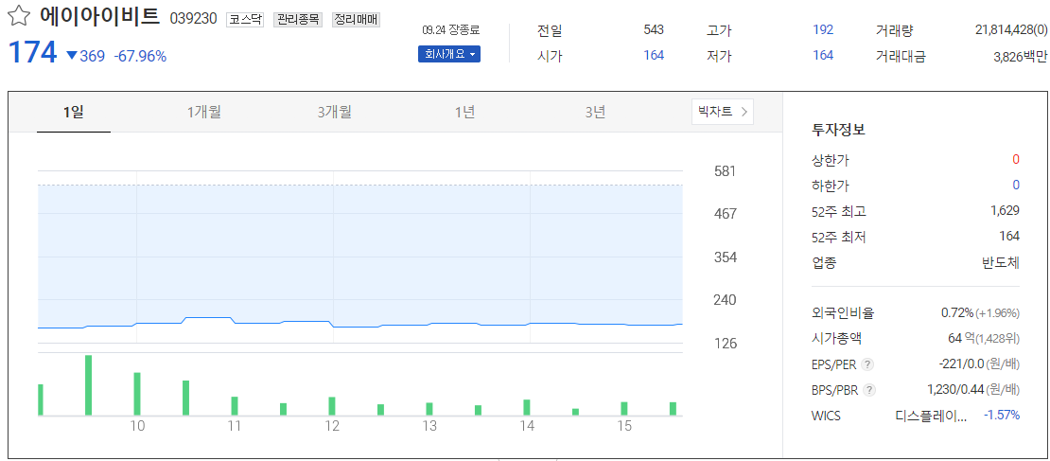The width and height of the screenshot is (1050, 461).
Task: Click the 12 o'clock time axis label
Action: click(x=332, y=426)
